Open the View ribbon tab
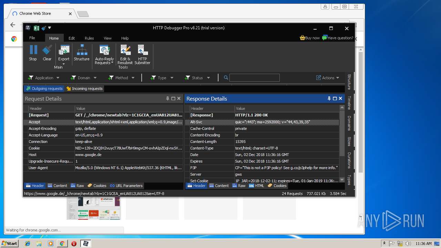Image resolution: width=441 pixels, height=248 pixels. tap(107, 38)
